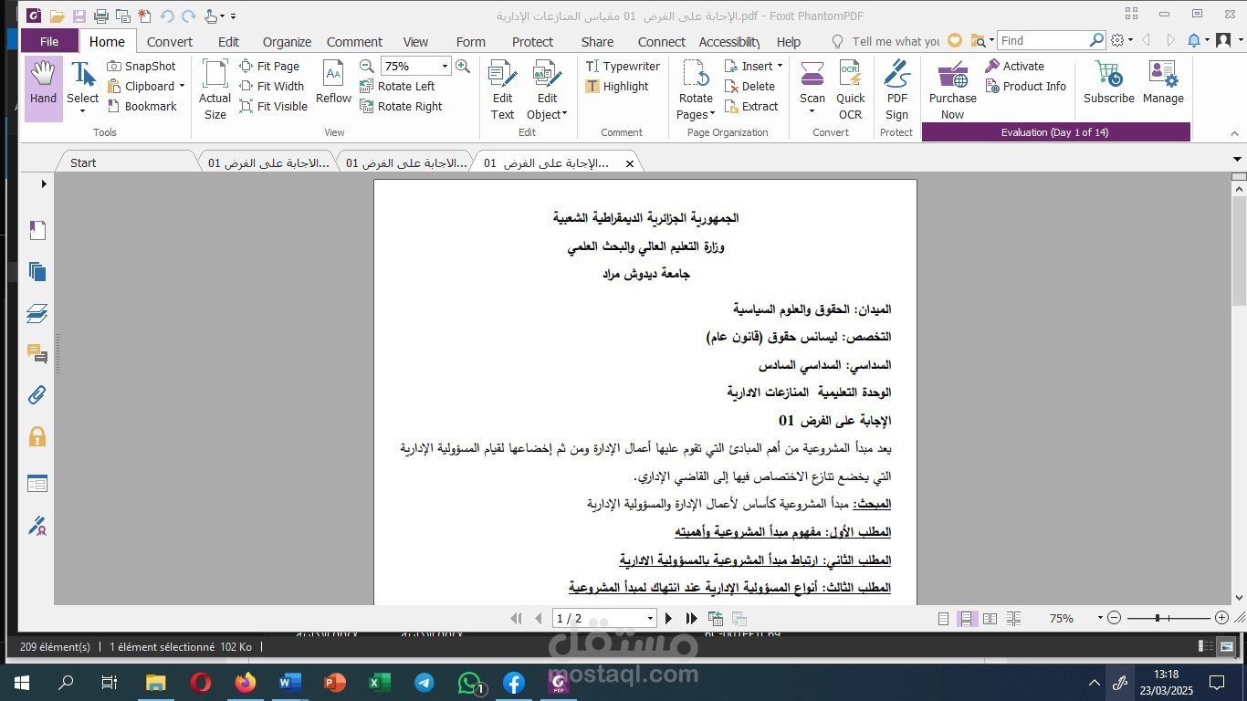Enable Reflow view
This screenshot has height=701, width=1247.
[x=333, y=82]
